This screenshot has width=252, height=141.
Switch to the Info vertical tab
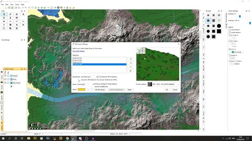(226, 26)
